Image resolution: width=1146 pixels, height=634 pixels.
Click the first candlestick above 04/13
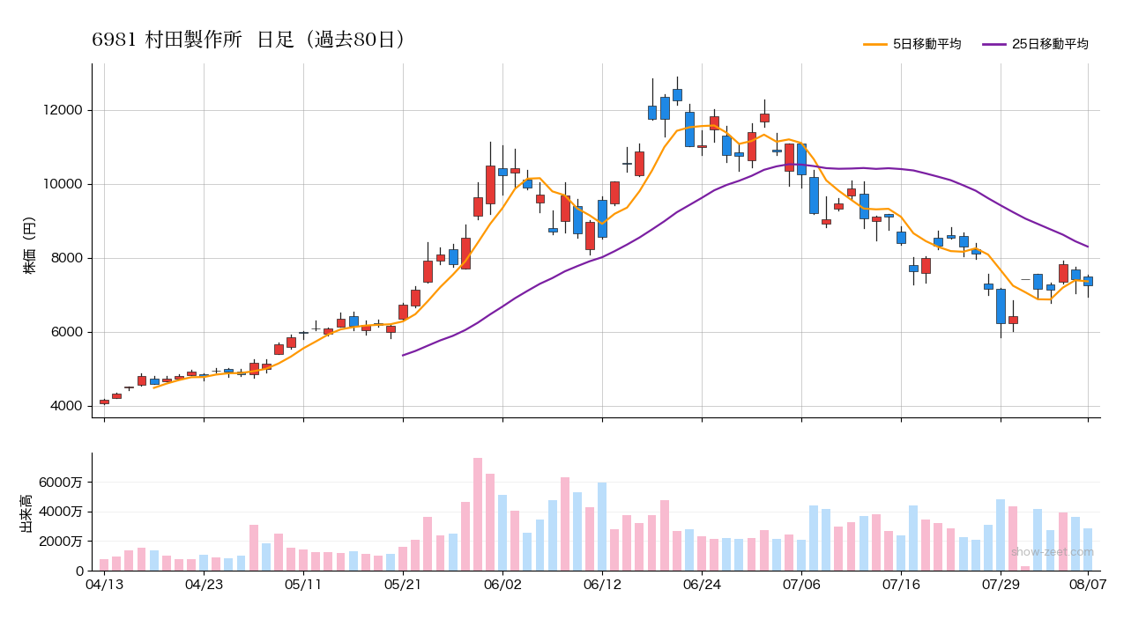[x=104, y=402]
